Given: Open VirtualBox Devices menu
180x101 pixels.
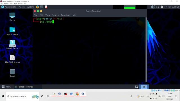Looking at the screenshot, I should (20, 4).
